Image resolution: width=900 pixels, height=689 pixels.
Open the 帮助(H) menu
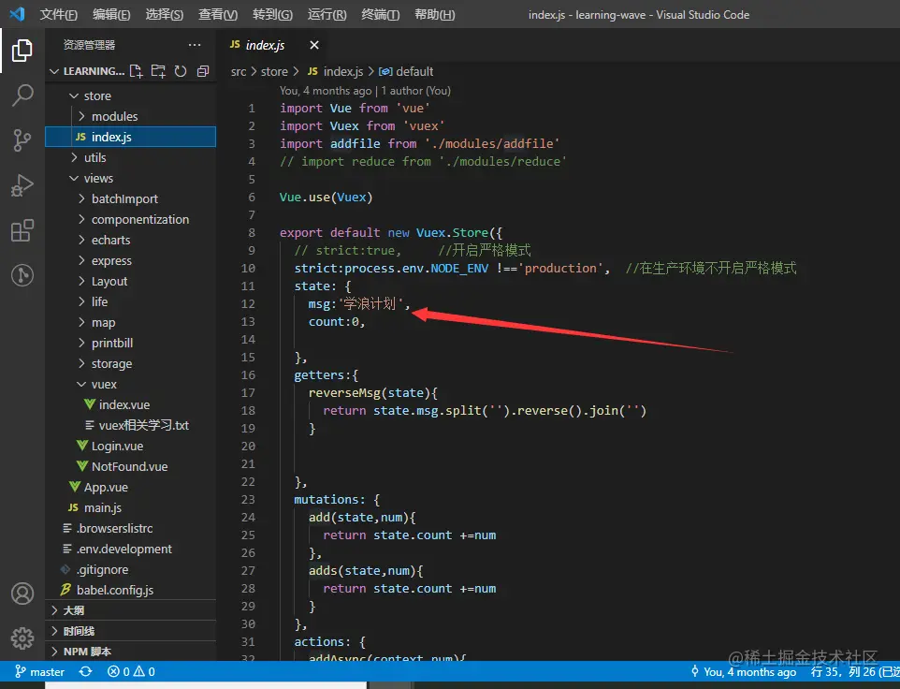(434, 15)
